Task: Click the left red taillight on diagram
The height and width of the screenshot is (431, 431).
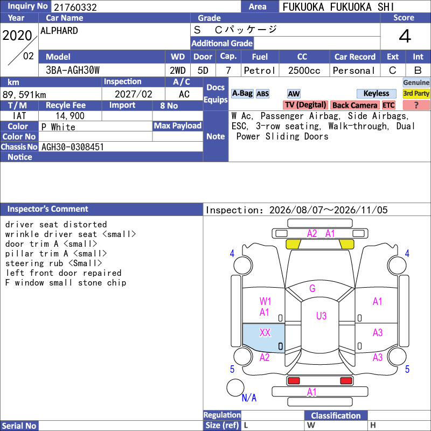Action: point(294,381)
